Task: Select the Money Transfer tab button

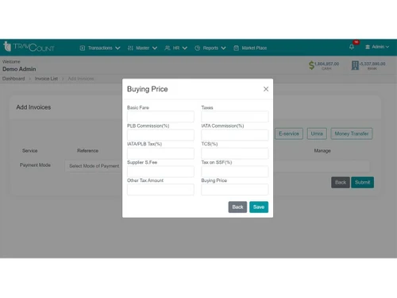Action: point(352,134)
